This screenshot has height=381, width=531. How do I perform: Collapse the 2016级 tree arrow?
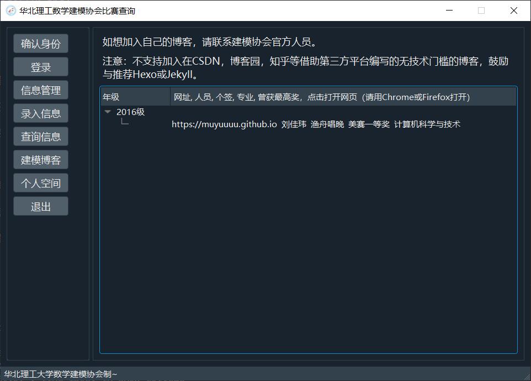[x=108, y=112]
